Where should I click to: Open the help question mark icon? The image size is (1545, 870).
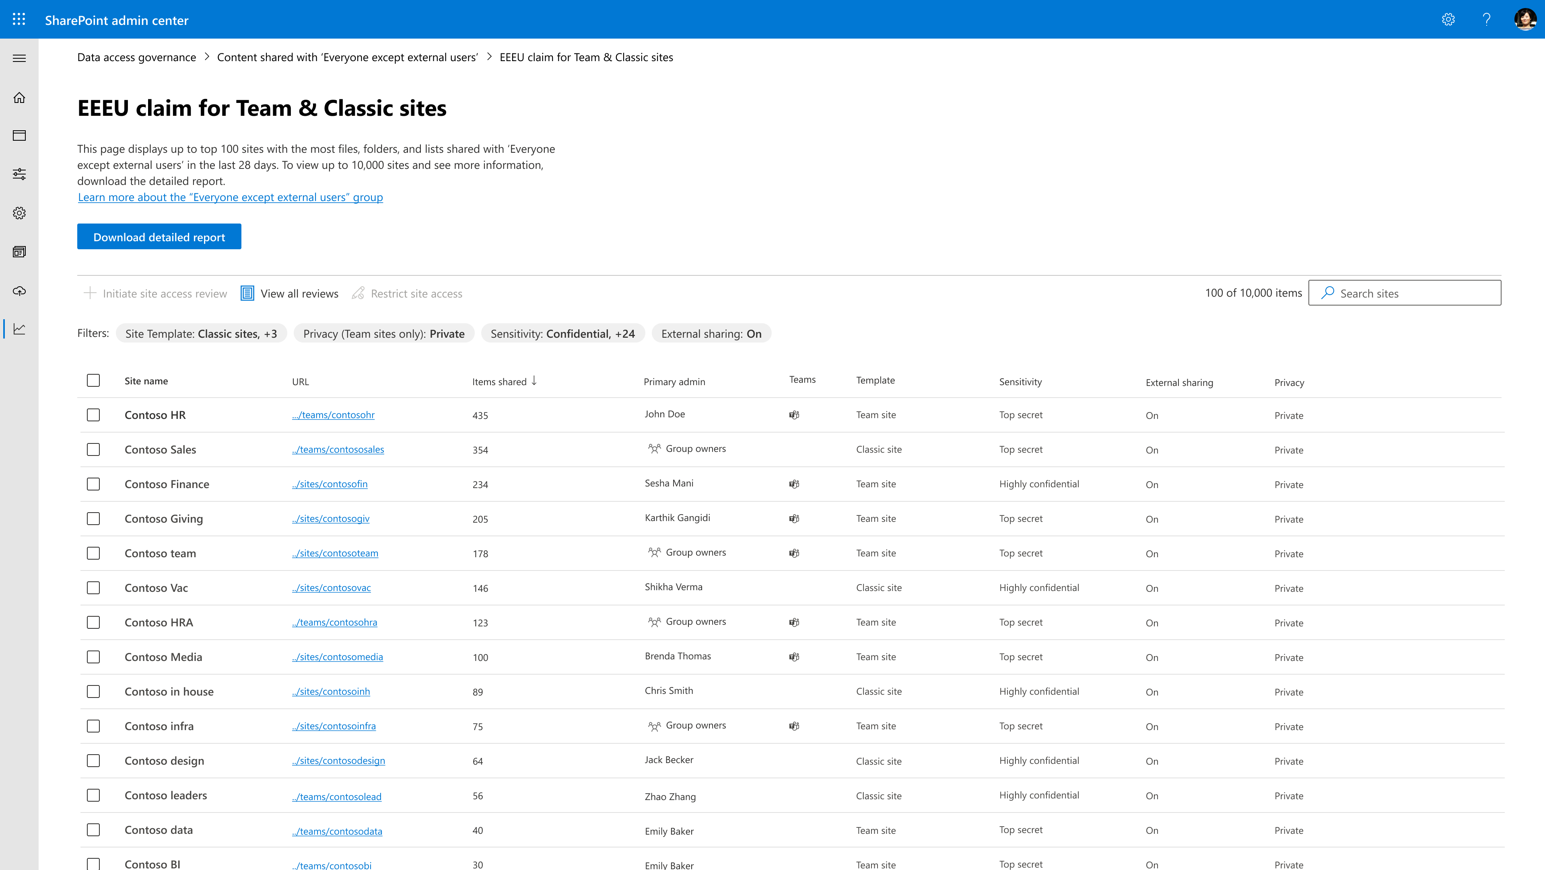click(x=1486, y=19)
